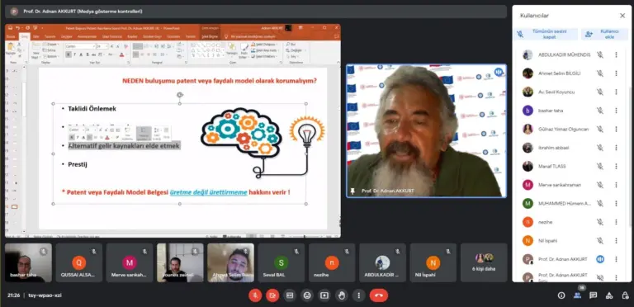Click Ahmet Selim video tile

pyautogui.click(x=231, y=262)
